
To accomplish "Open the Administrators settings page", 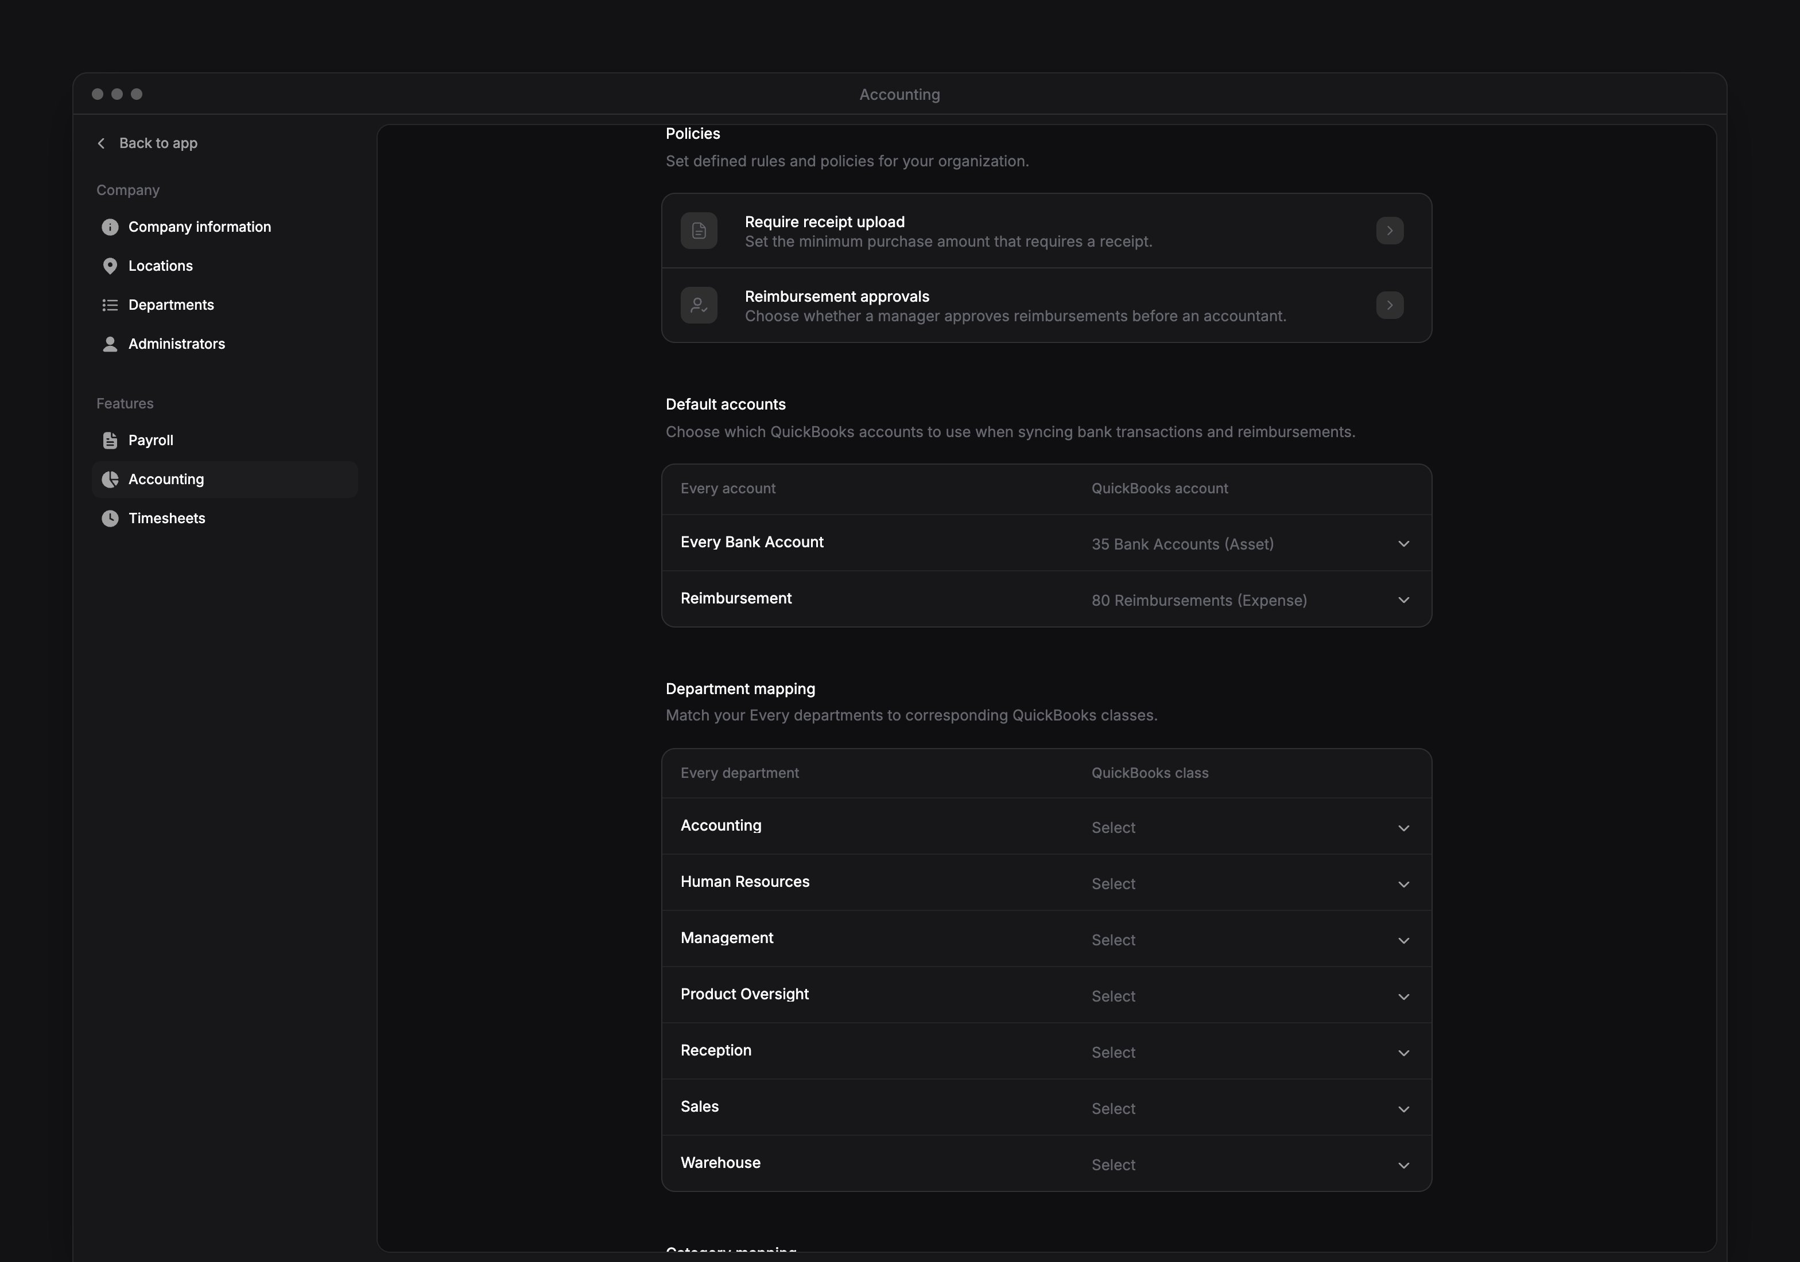I will (x=225, y=345).
